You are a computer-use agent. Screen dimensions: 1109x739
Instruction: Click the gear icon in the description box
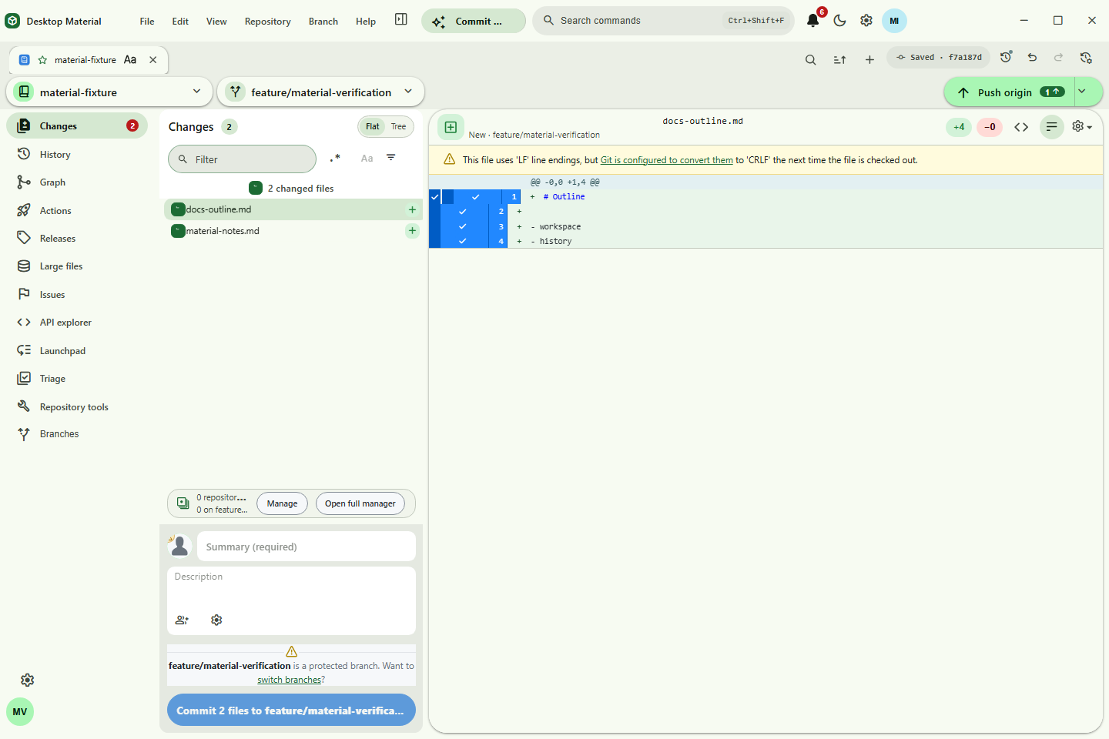tap(216, 620)
